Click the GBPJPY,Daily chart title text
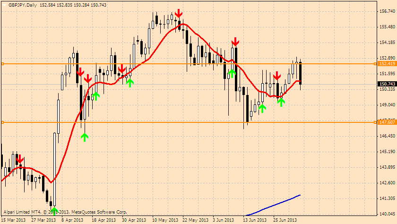This screenshot has width=397, height=224. pyautogui.click(x=23, y=5)
